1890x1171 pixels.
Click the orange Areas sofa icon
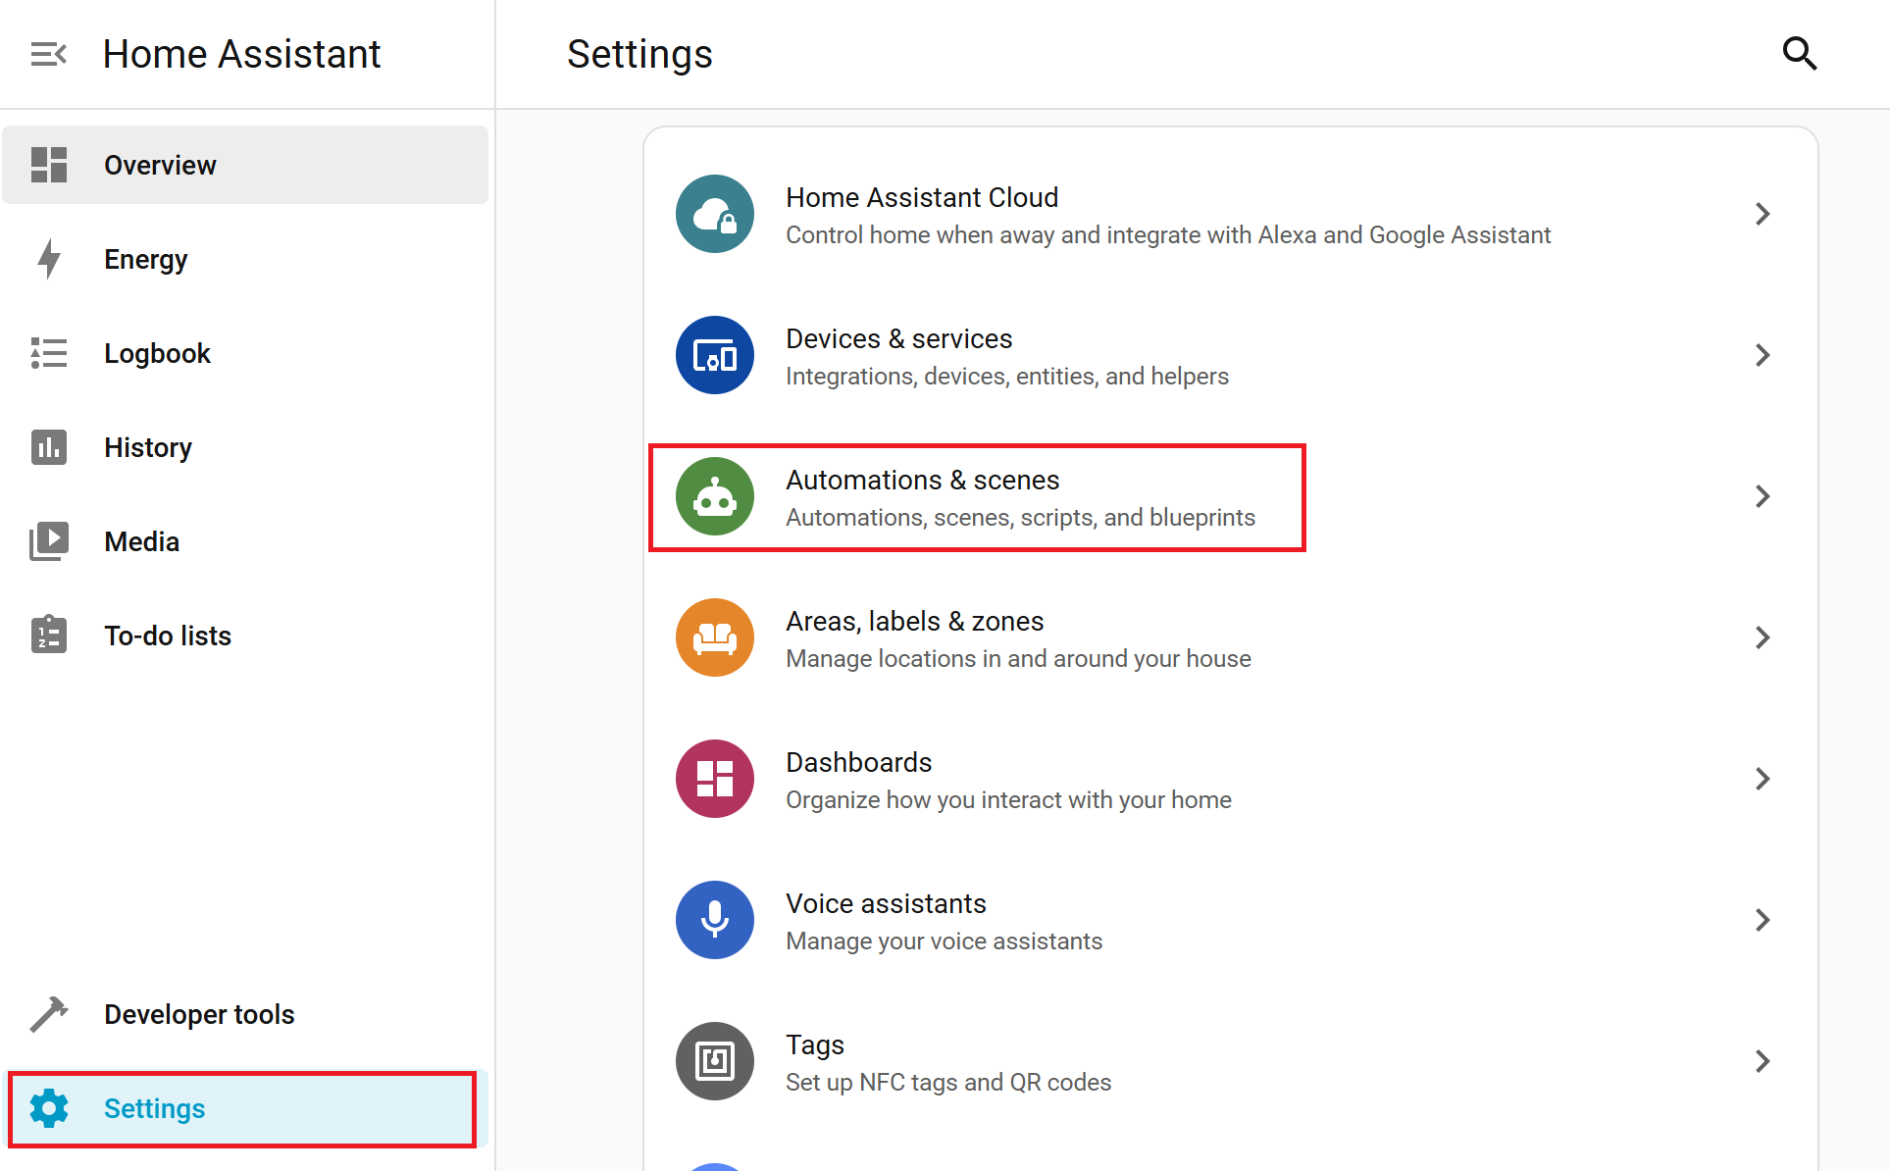[x=715, y=637]
